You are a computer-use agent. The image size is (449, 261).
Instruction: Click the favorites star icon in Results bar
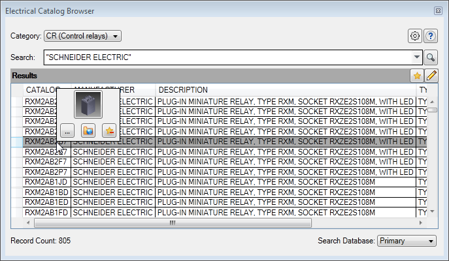coord(417,76)
